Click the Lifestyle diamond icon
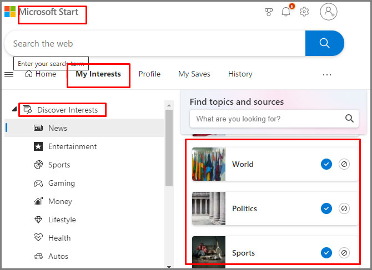 [38, 220]
